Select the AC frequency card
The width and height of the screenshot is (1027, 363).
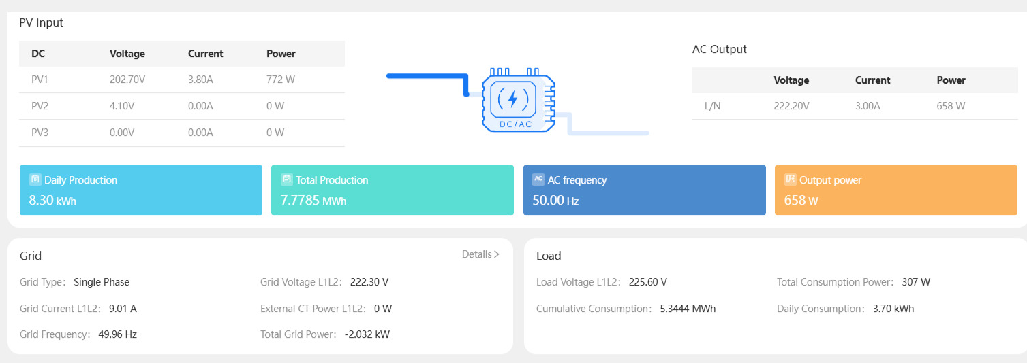click(645, 190)
